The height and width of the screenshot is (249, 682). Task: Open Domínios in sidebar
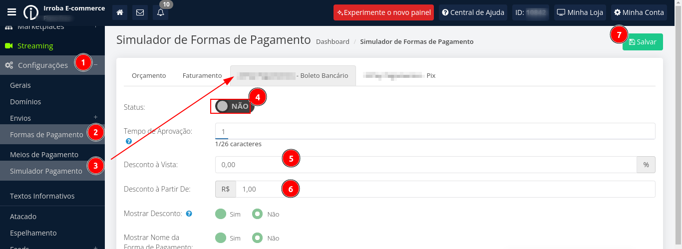click(25, 102)
